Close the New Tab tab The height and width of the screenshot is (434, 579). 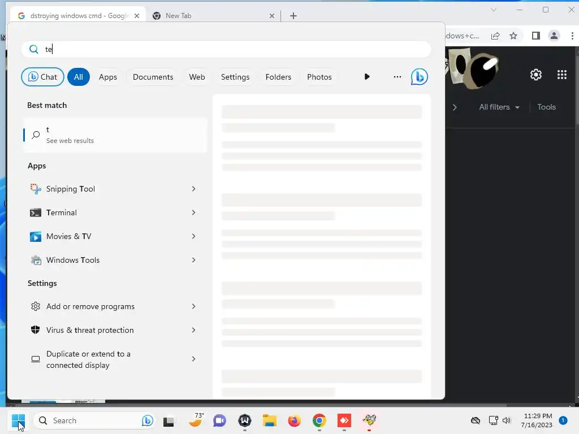272,15
